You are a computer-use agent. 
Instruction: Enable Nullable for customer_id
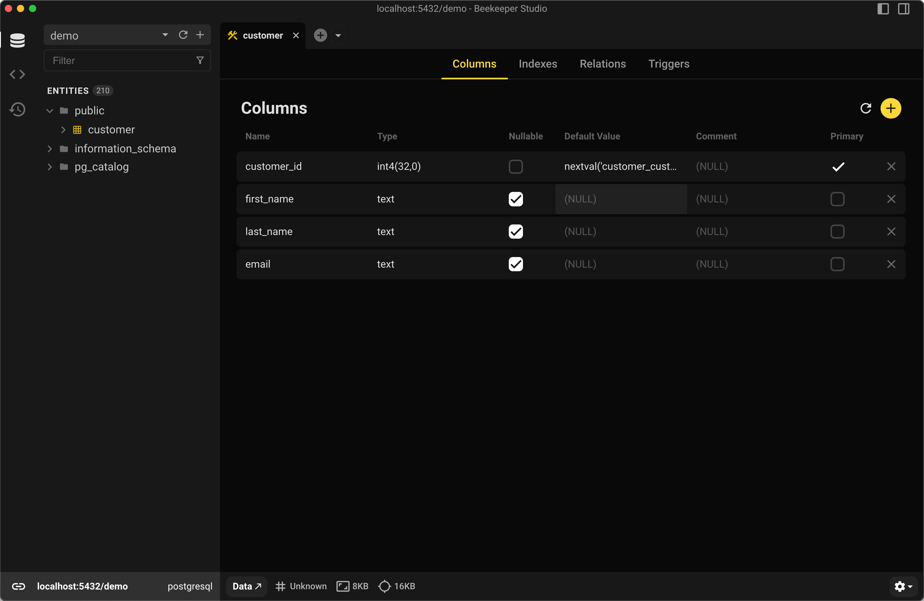tap(516, 167)
